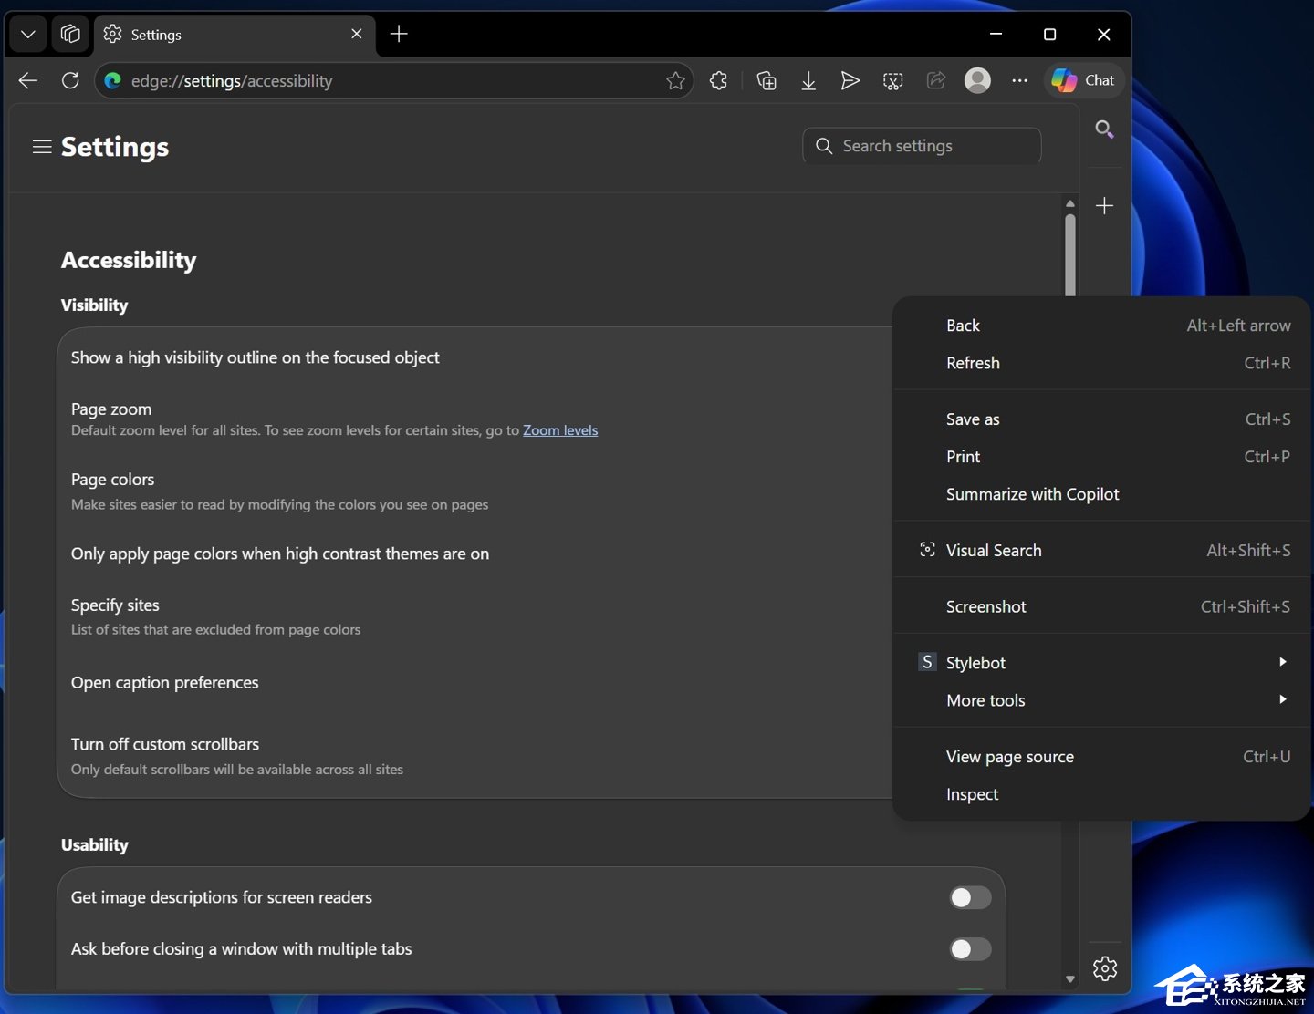Click the Turn off custom scrollbars row

474,756
